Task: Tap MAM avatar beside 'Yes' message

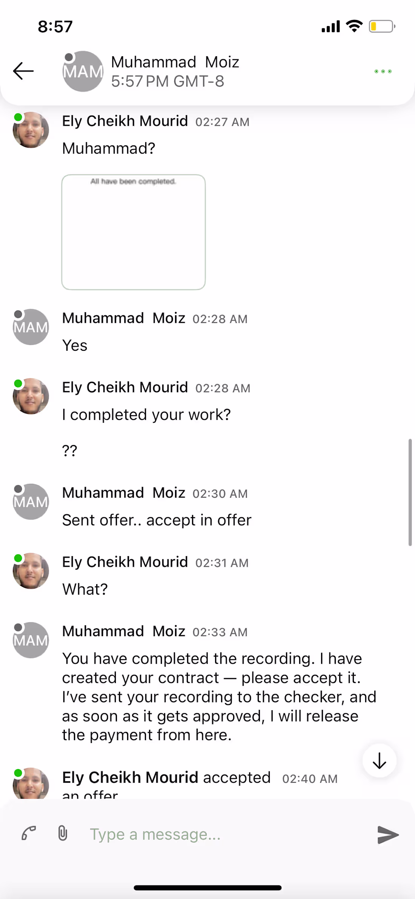Action: (31, 327)
